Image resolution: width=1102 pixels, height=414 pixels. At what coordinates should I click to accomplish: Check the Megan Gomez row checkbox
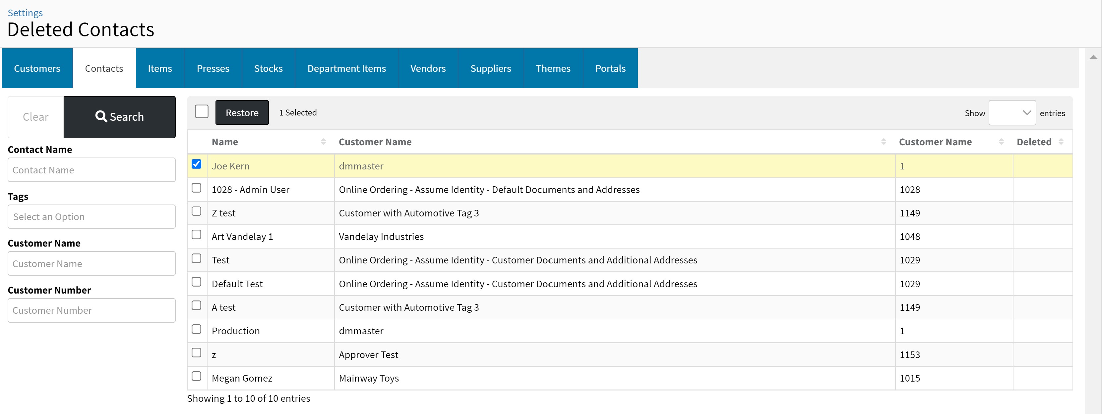196,376
